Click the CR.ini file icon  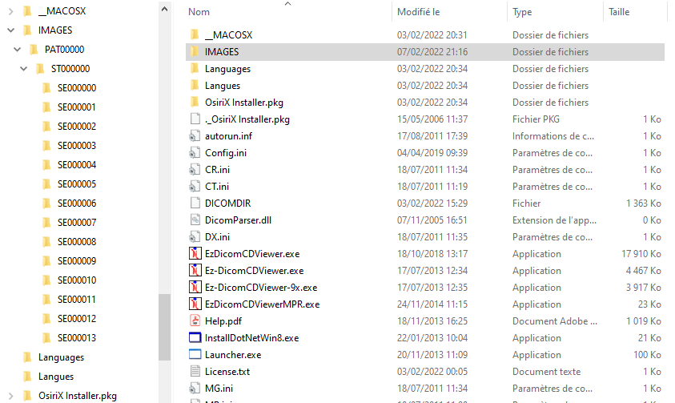pyautogui.click(x=195, y=170)
